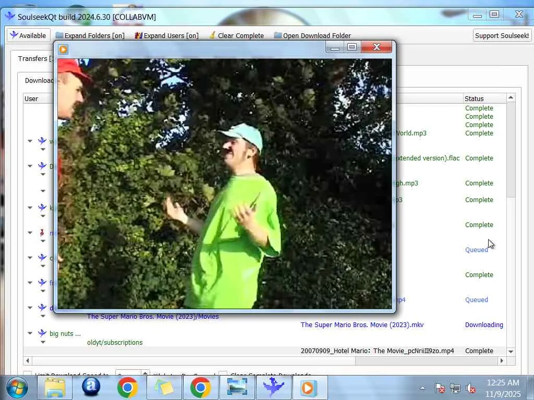
Task: Collapse folder arrow under the red-icon user
Action: coord(43,241)
